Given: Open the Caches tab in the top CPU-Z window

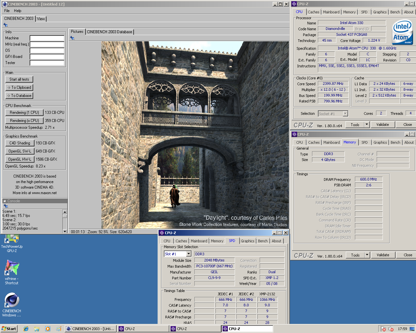Looking at the screenshot, I should (314, 12).
